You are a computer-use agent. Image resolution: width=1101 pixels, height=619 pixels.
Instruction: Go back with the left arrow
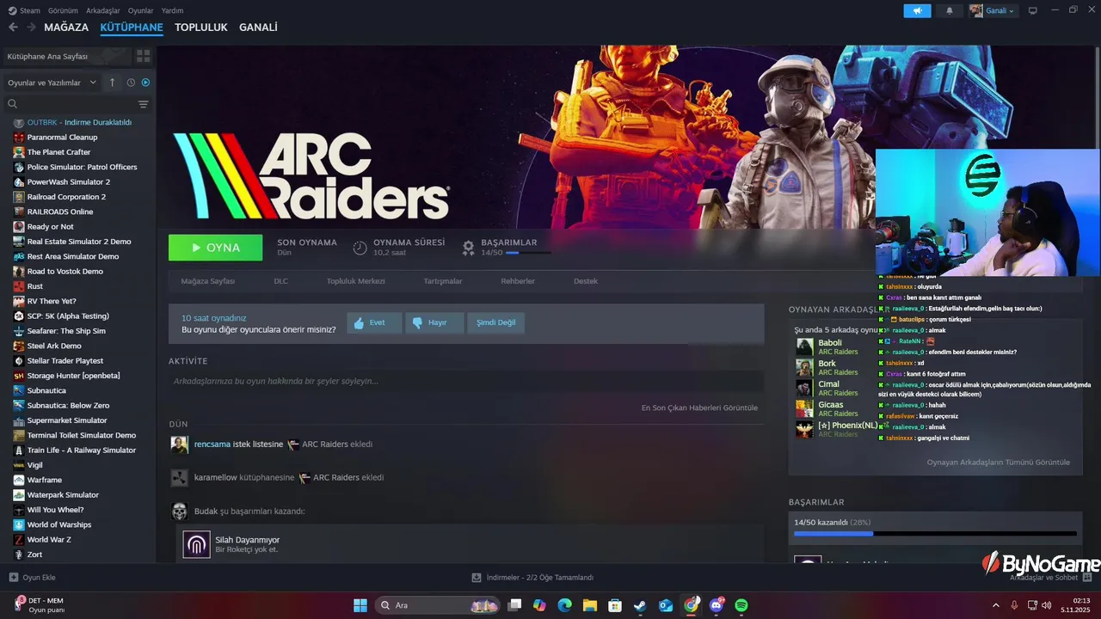coord(13,28)
